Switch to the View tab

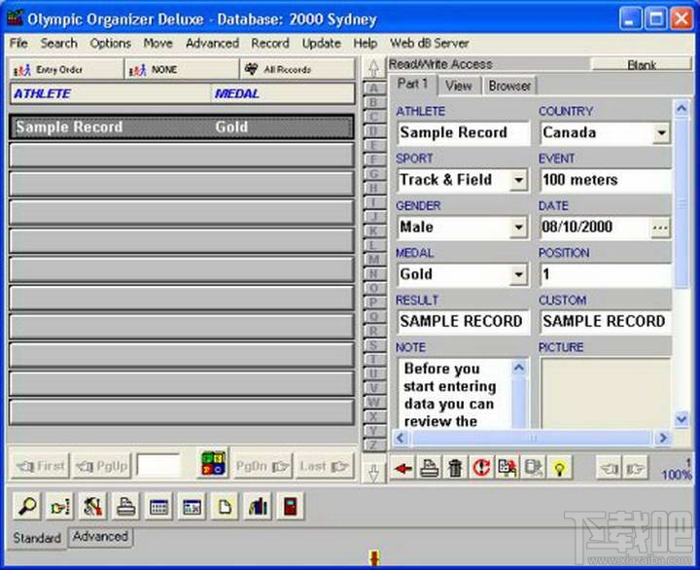[459, 86]
